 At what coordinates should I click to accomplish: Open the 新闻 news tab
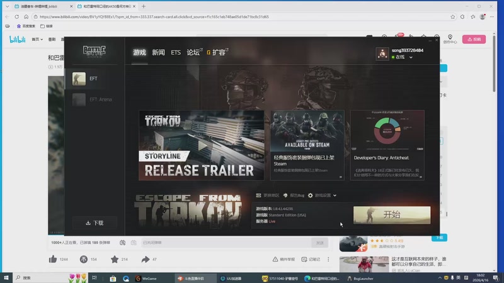(159, 52)
